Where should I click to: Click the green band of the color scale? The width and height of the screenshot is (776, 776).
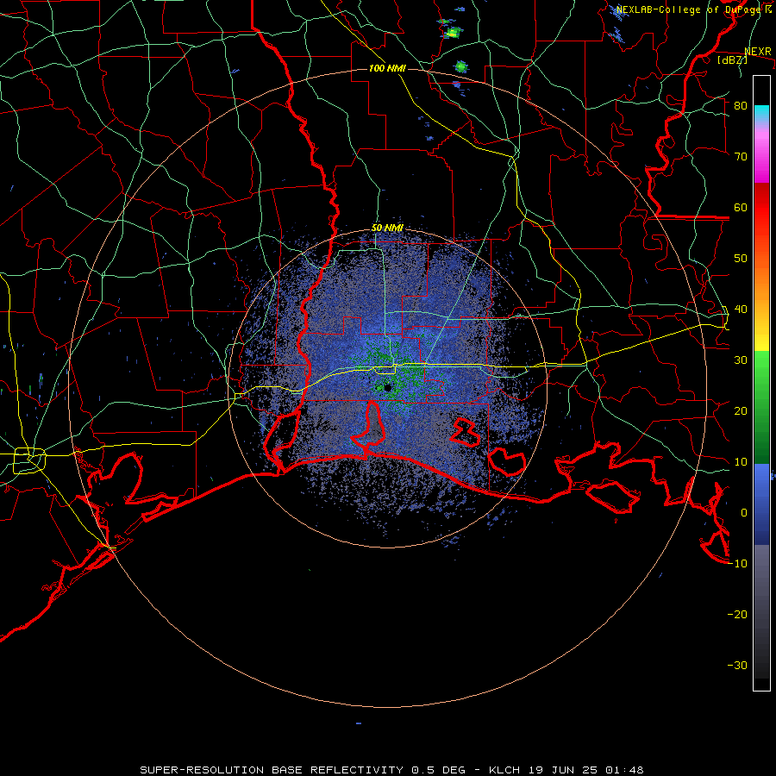click(761, 407)
